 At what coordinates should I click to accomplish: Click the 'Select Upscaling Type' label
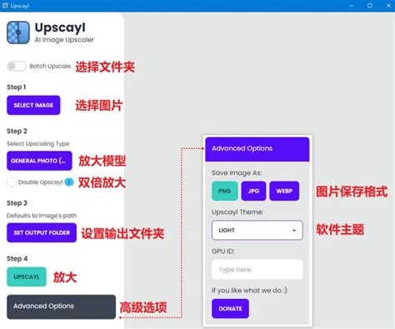pyautogui.click(x=38, y=144)
